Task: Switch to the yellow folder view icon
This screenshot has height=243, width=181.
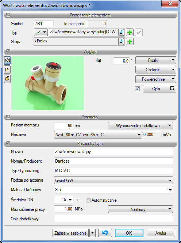Action: [7, 69]
